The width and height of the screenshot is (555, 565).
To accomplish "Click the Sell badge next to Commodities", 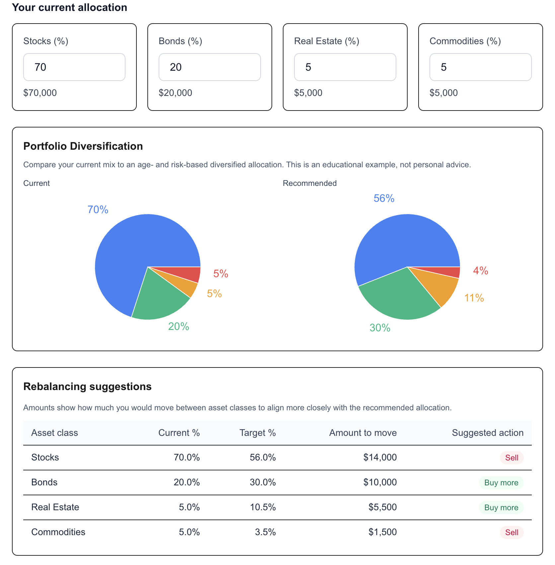I will point(512,532).
